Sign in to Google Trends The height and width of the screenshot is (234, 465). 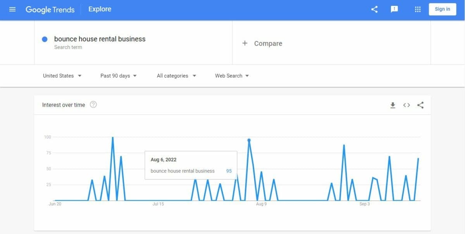coord(442,9)
